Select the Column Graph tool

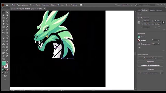click(x=7, y=41)
